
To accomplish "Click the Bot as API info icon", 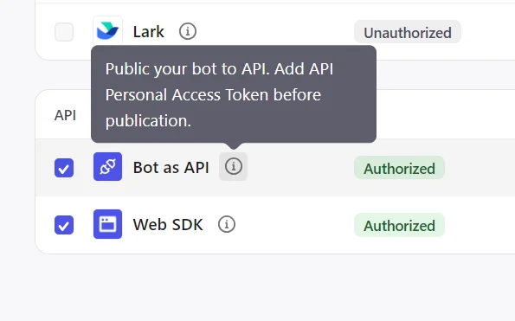I will pyautogui.click(x=233, y=166).
